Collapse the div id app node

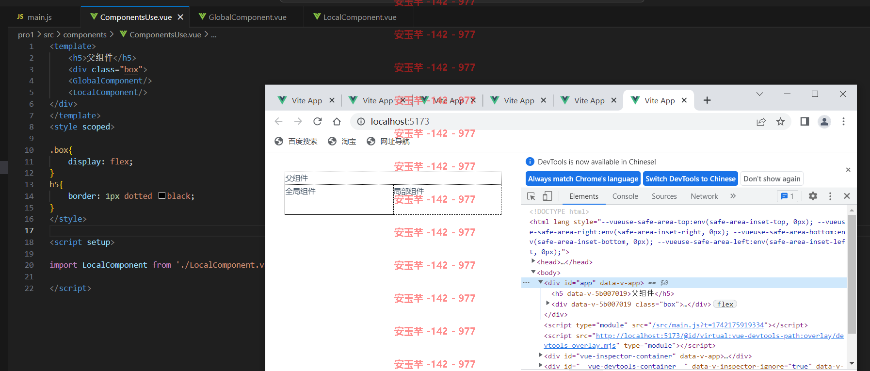541,282
